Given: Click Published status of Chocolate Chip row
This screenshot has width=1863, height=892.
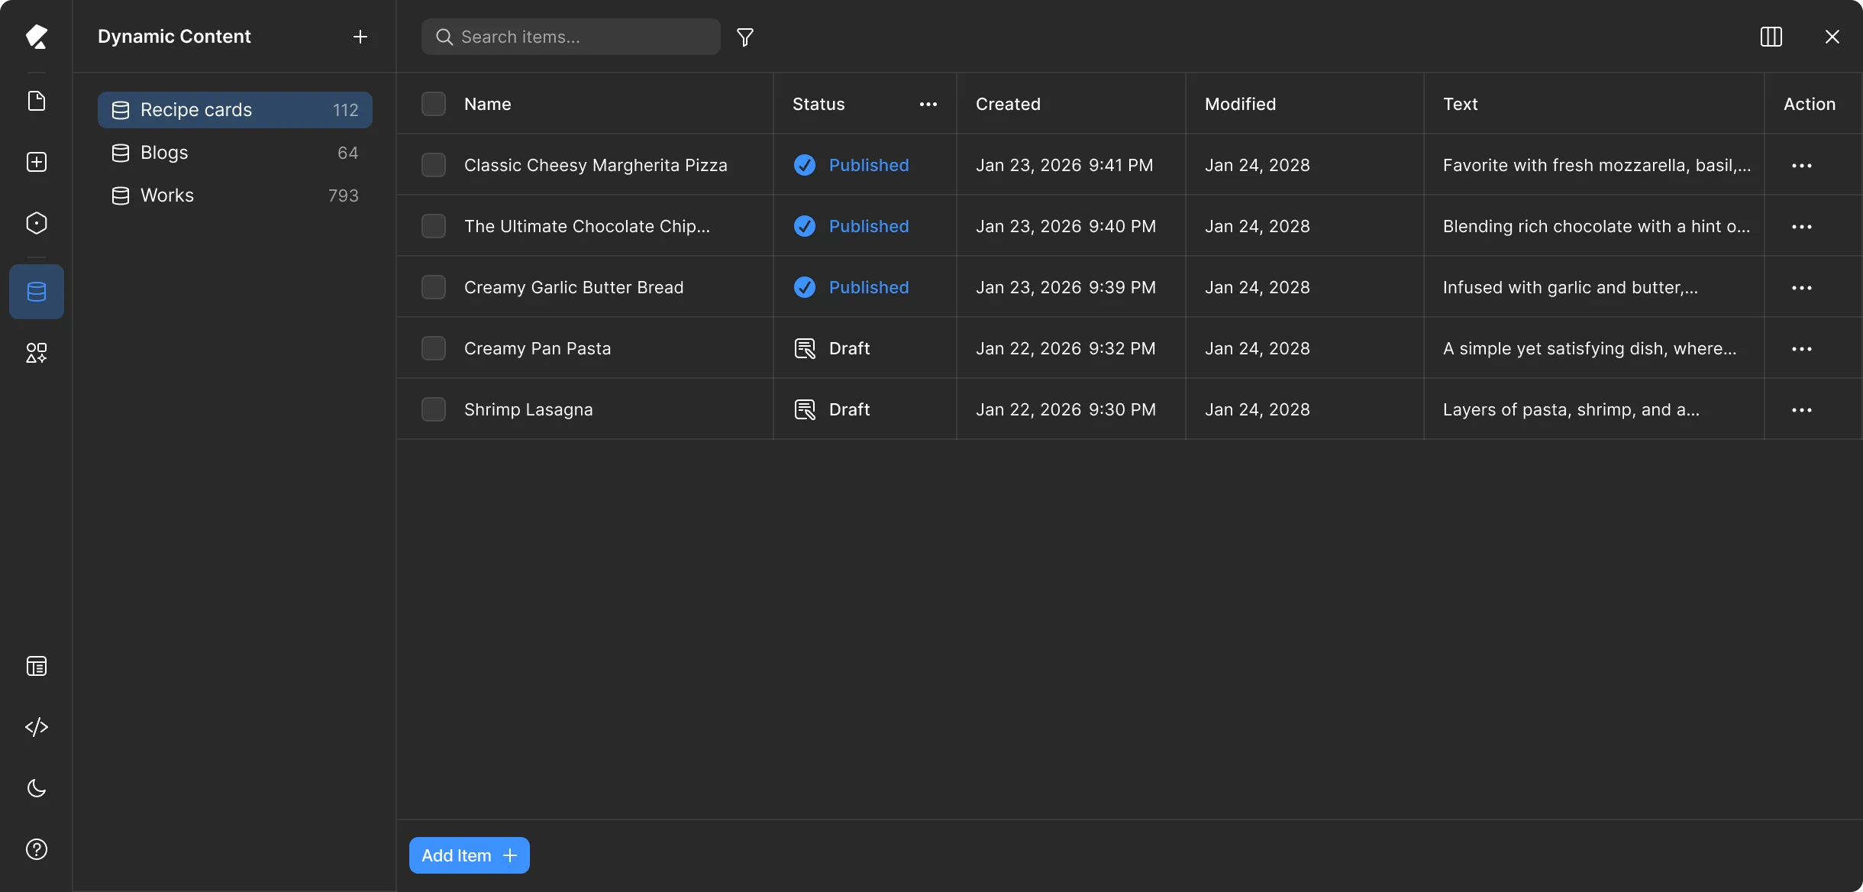Looking at the screenshot, I should pos(851,226).
